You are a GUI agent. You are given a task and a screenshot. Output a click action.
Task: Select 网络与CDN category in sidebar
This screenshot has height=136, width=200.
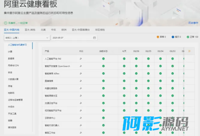[x=13, y=65]
